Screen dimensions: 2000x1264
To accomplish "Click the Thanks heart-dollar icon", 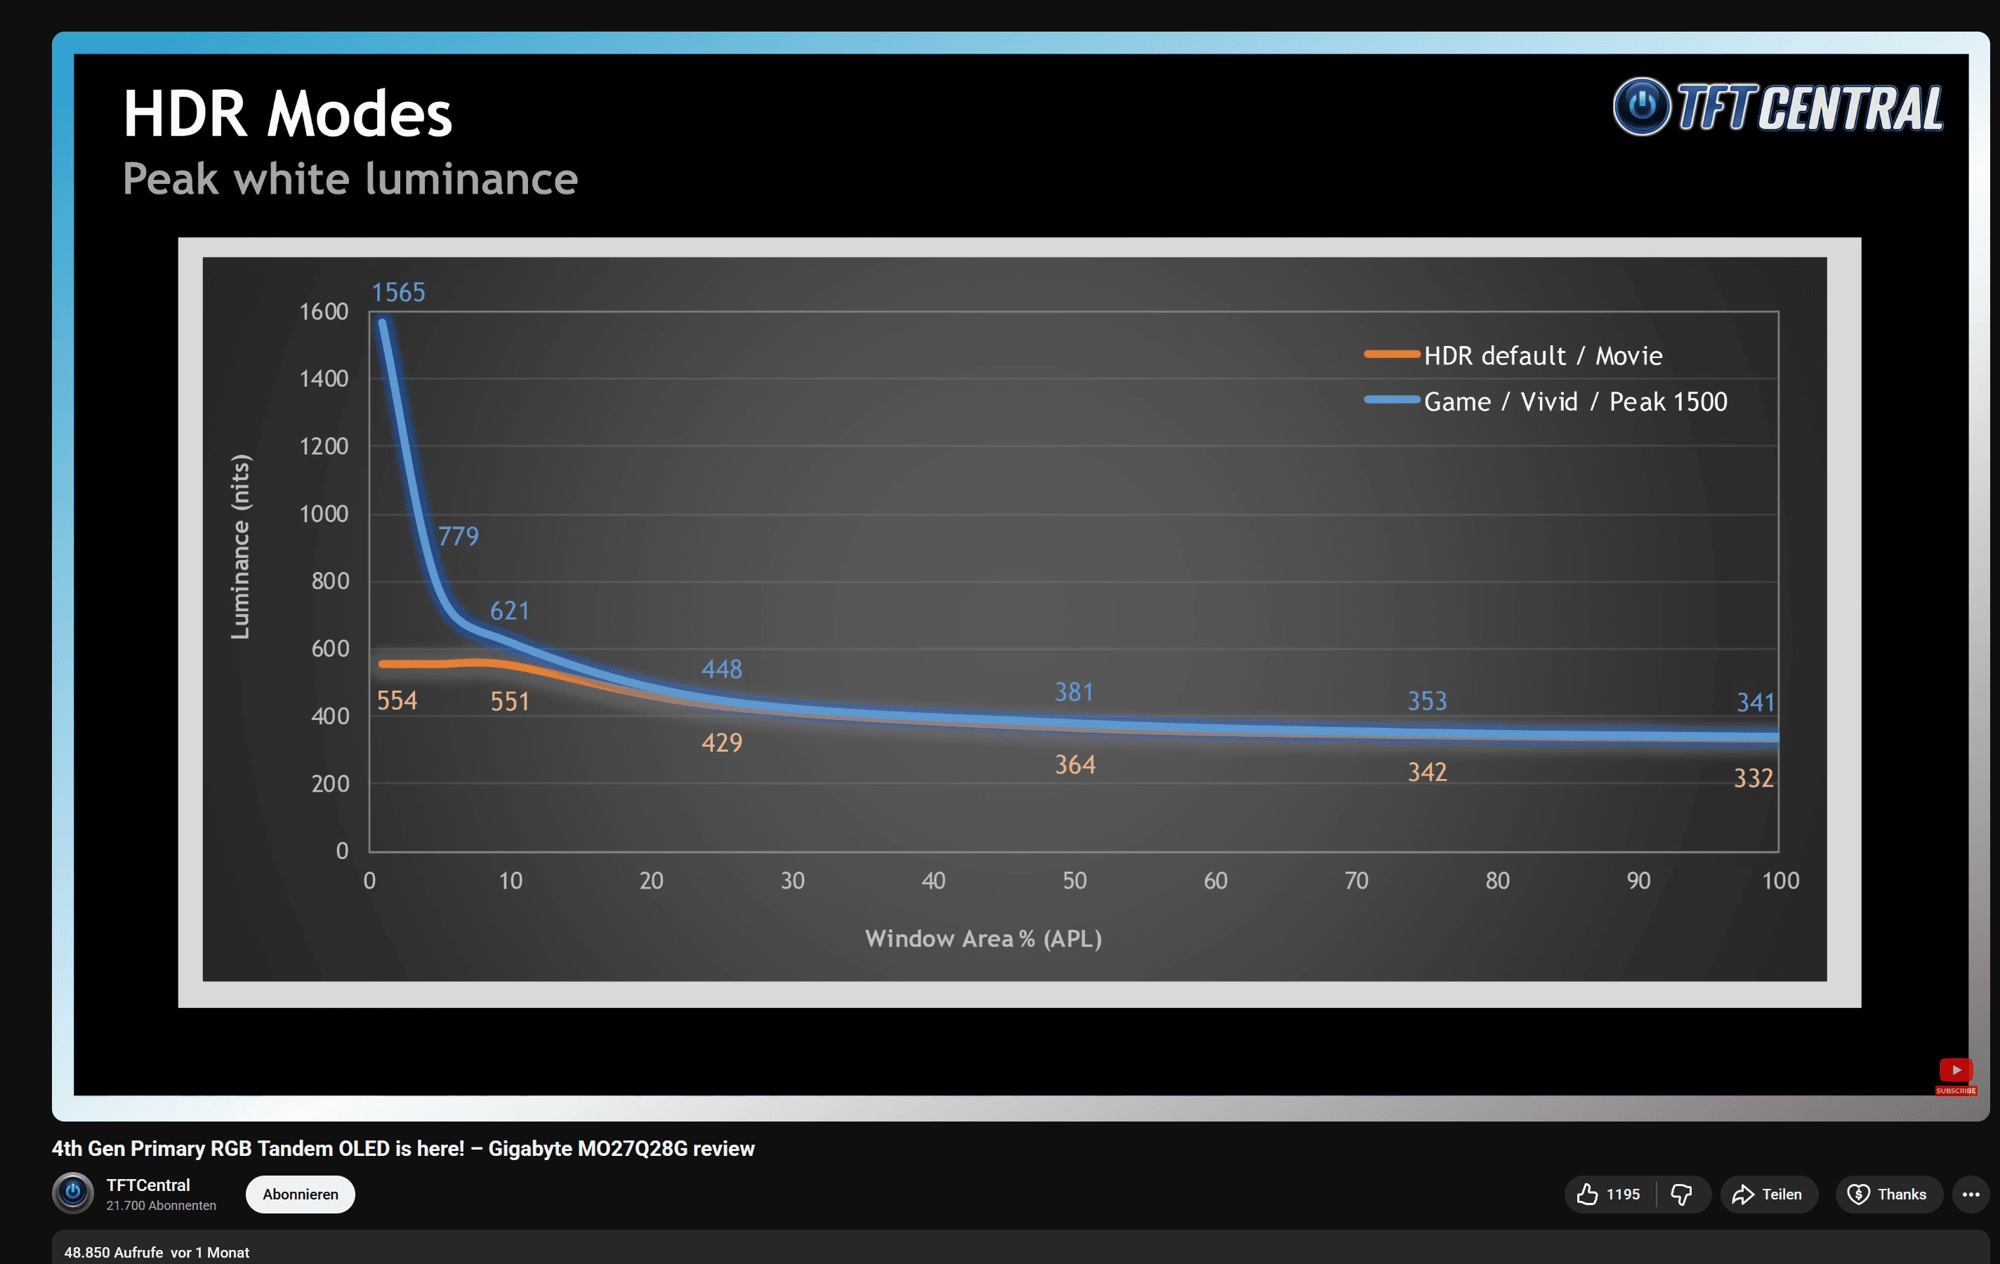I will pos(1858,1193).
